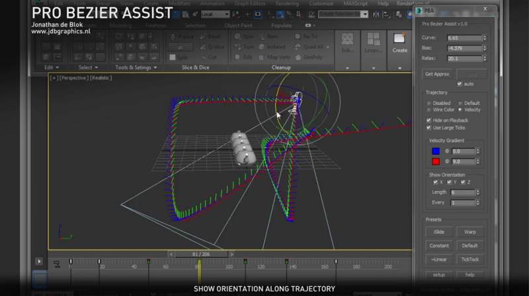
Task: Toggle the Spinner Snap toolbar icon
Action: pos(299,14)
